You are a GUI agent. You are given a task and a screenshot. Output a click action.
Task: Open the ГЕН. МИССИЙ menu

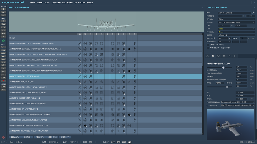pyautogui.click(x=79, y=3)
